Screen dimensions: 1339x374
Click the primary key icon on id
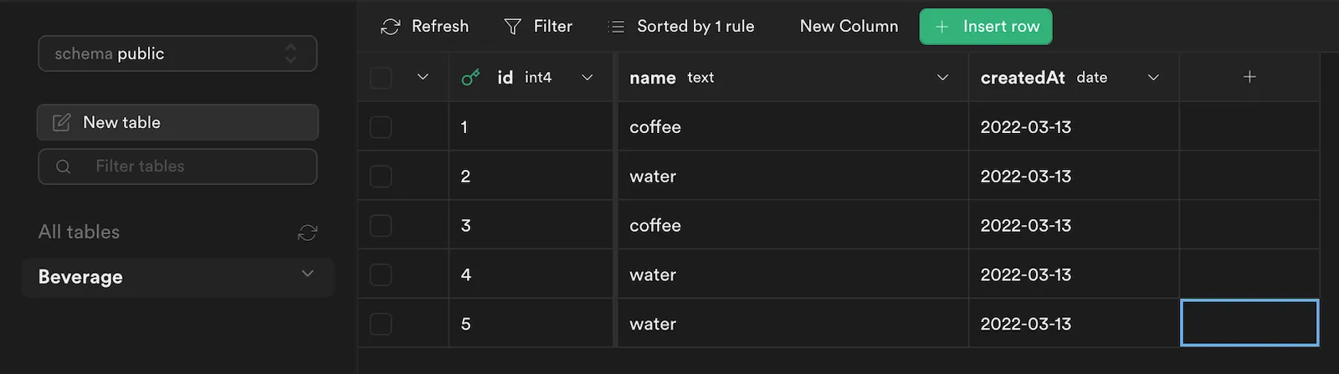click(471, 78)
